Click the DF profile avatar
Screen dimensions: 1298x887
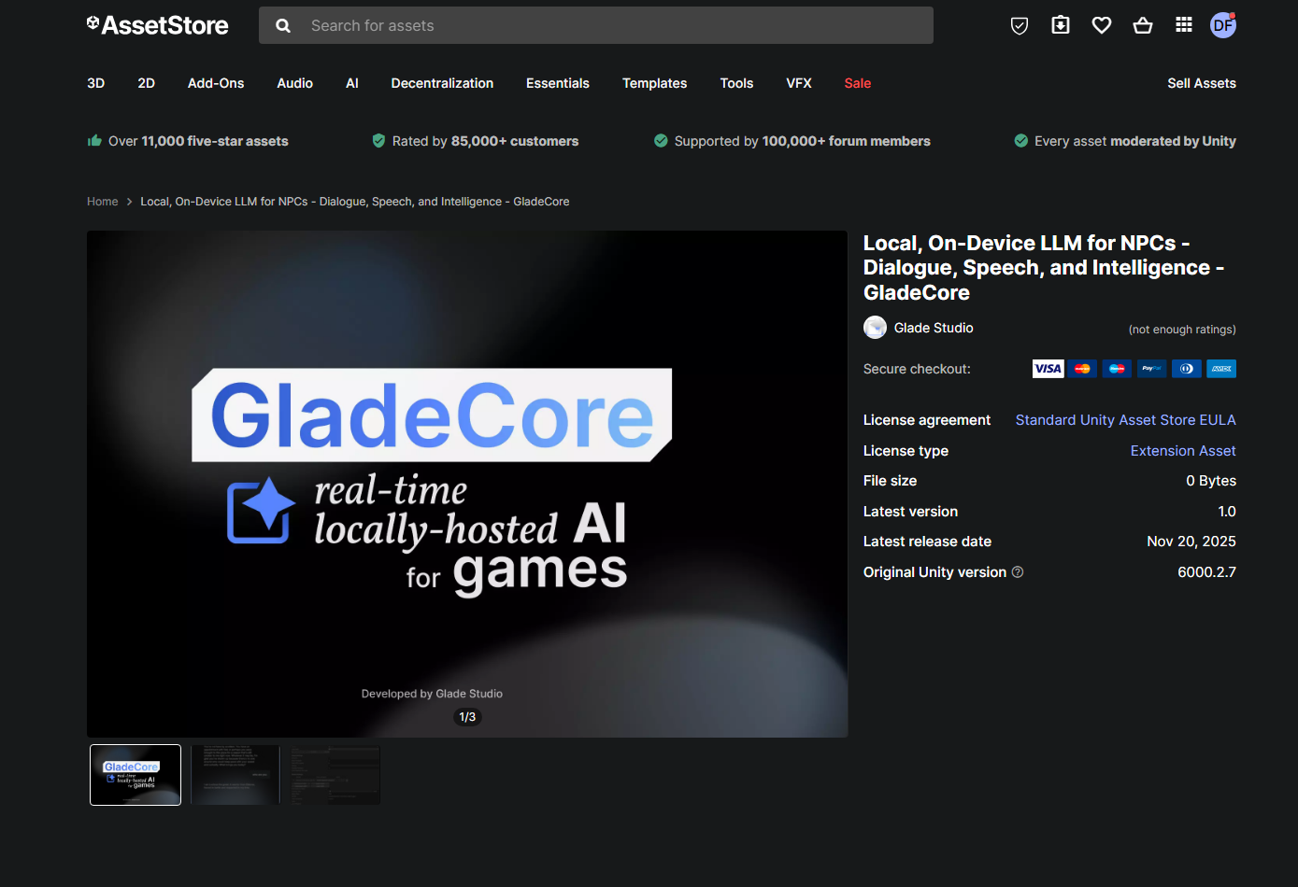pyautogui.click(x=1222, y=25)
